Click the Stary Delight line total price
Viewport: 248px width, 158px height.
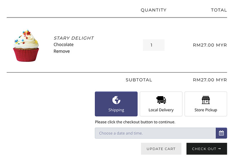(x=210, y=45)
